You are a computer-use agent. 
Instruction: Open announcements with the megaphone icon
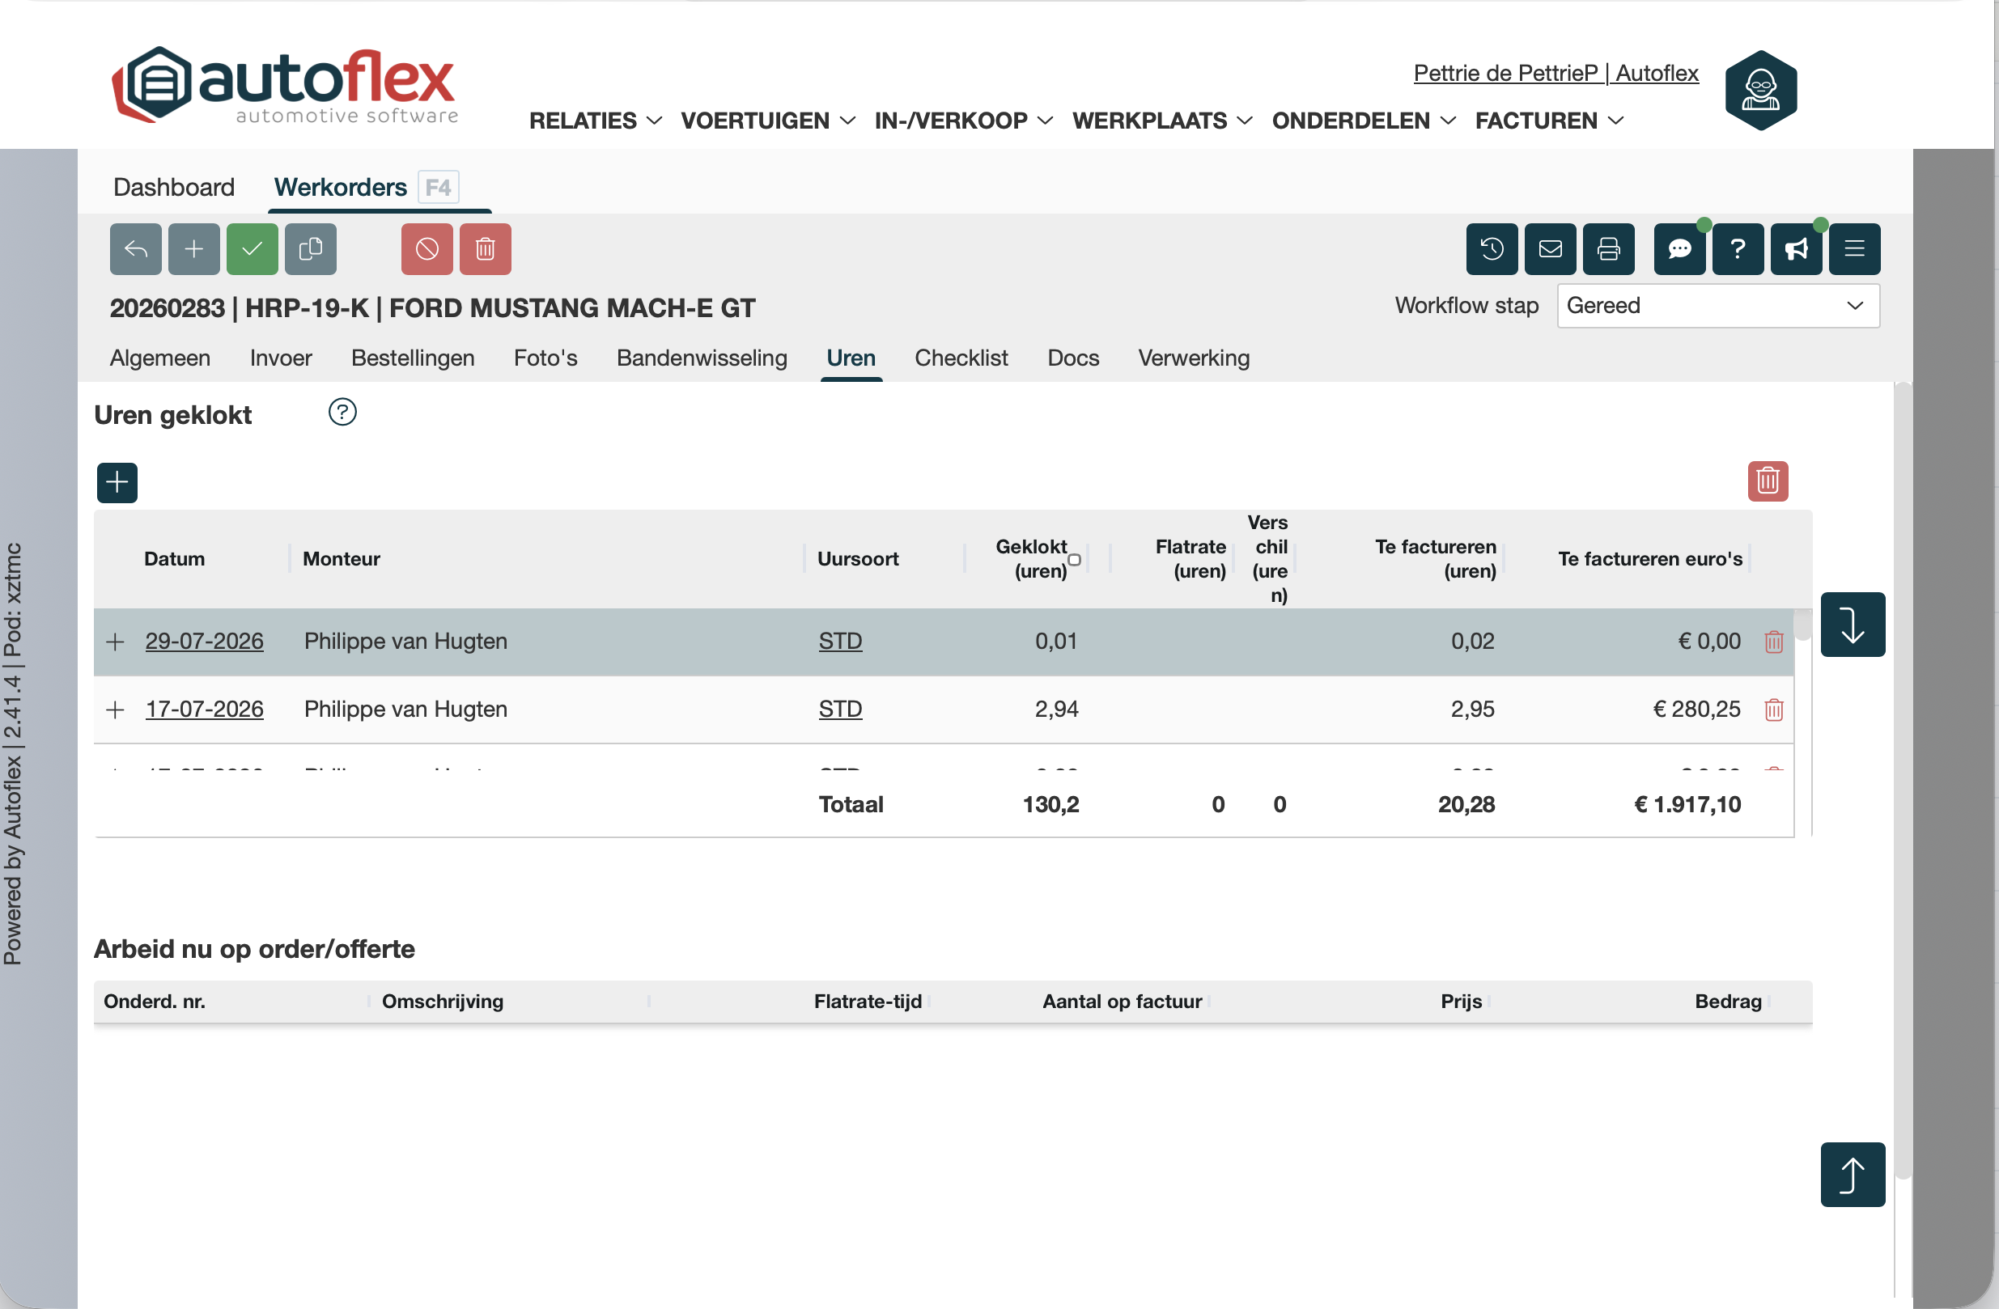click(1796, 248)
